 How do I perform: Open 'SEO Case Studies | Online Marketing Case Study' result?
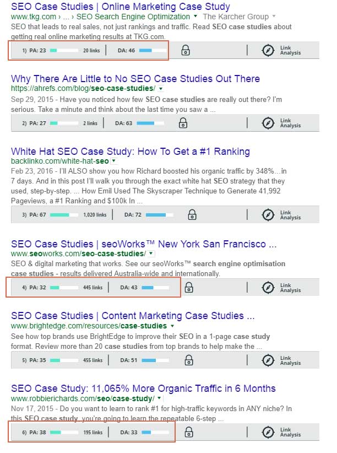121,7
